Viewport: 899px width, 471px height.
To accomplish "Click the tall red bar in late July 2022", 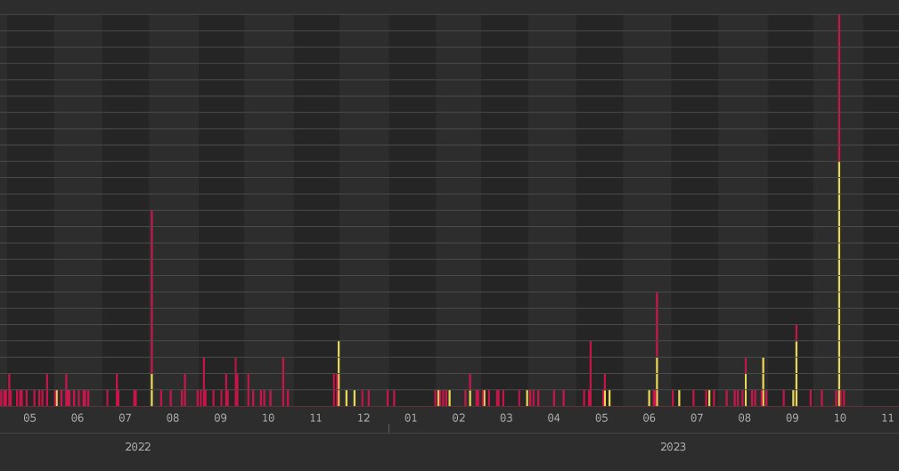I will tap(152, 308).
